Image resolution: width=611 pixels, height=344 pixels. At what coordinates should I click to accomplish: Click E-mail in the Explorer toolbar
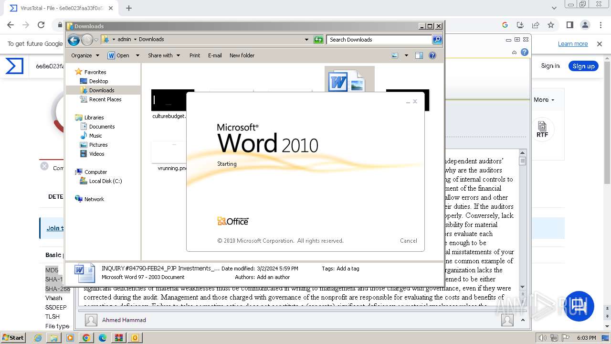215,55
